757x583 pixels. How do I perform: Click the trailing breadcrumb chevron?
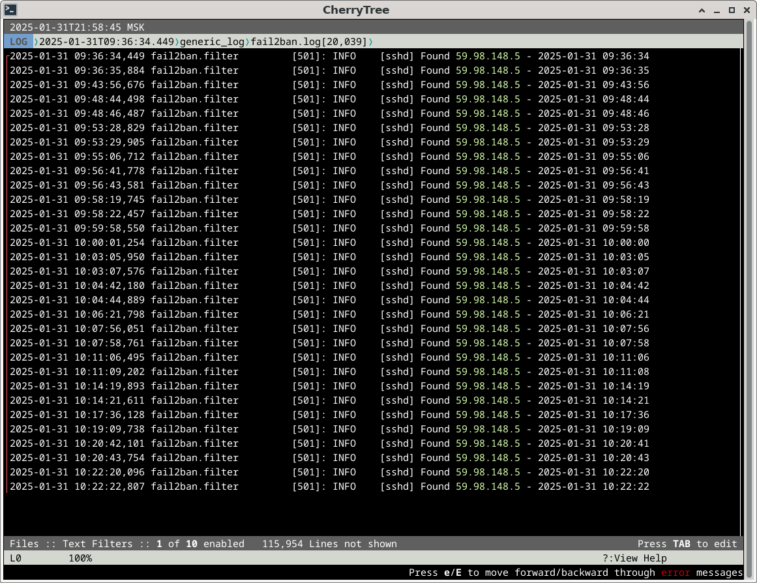[370, 42]
